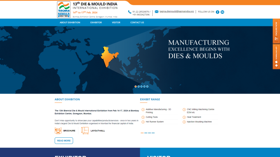Click Additive Manufacturing - 3D Printing item
Screen dimensions: 280x157
(x=158, y=111)
